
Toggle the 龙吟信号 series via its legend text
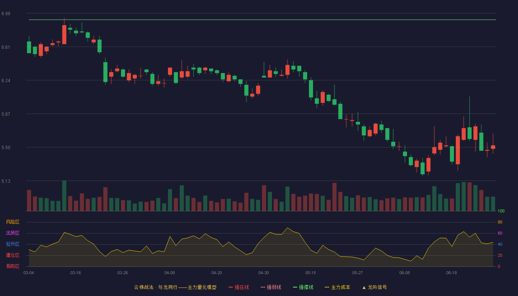point(377,287)
